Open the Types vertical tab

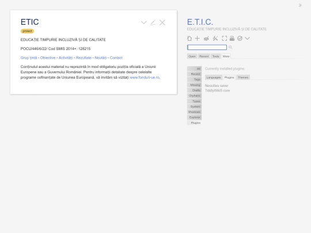tap(195, 101)
